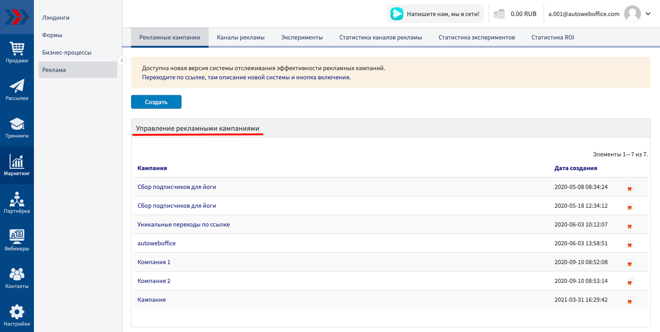Switch to the Статистика ROI tab
Image resolution: width=660 pixels, height=332 pixels.
point(552,38)
